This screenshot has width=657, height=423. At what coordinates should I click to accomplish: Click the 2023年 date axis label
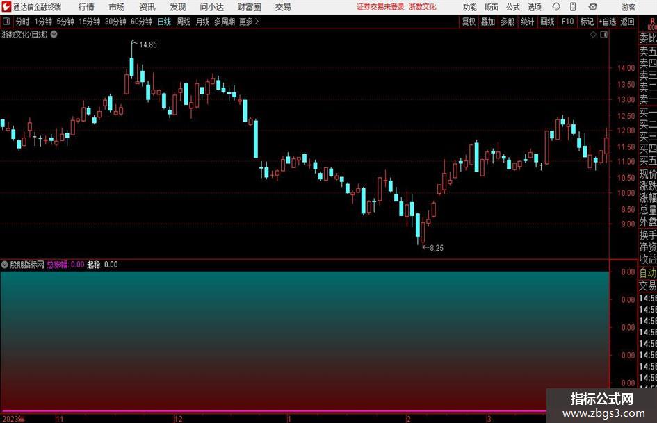tap(13, 419)
